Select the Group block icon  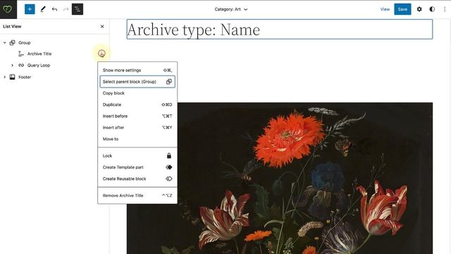point(13,42)
